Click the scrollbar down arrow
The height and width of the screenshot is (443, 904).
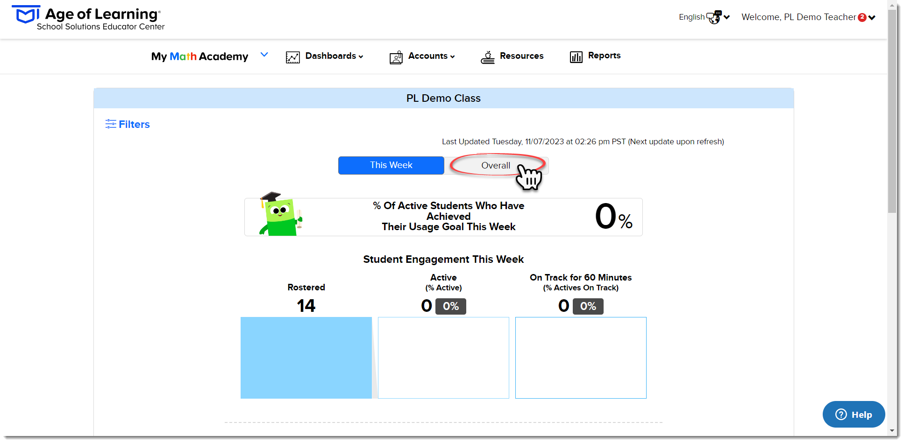[x=892, y=431]
